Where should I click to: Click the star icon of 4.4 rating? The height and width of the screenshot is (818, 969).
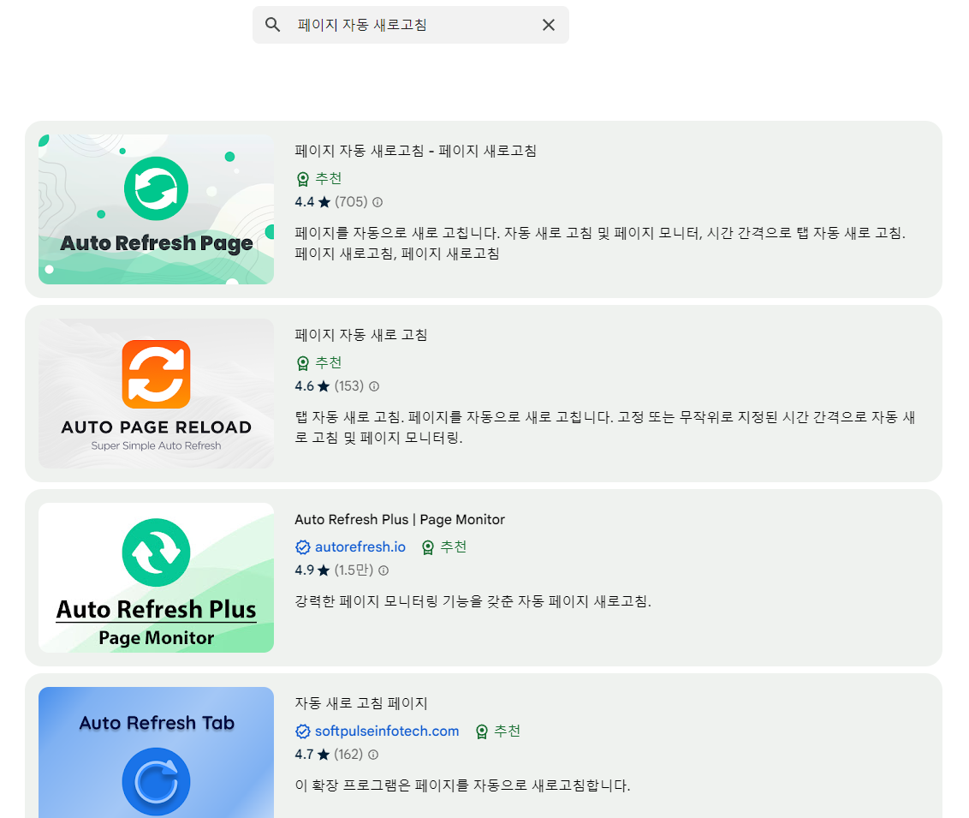click(x=324, y=202)
